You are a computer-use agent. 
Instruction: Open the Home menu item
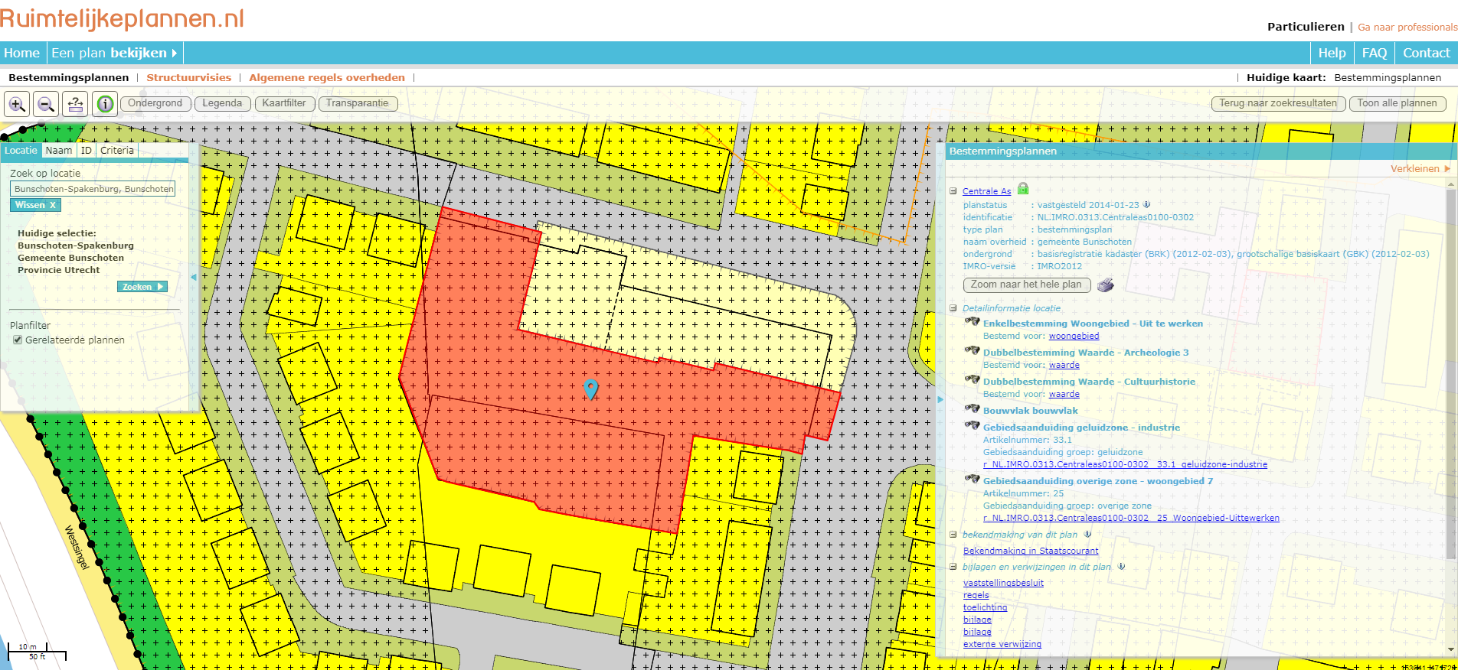[x=21, y=53]
